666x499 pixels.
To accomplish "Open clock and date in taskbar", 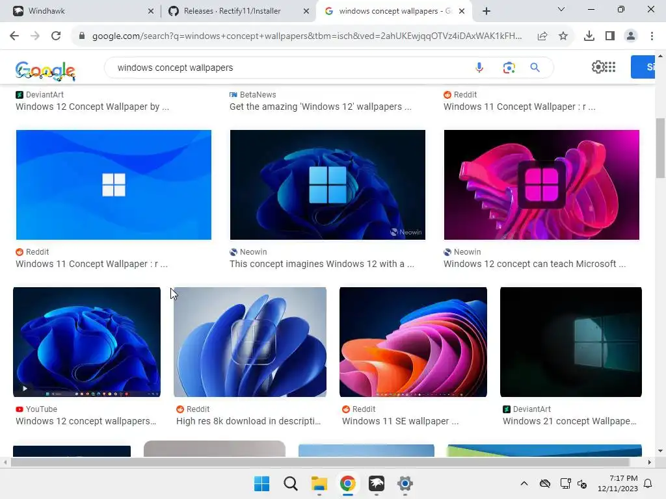I will 618,483.
